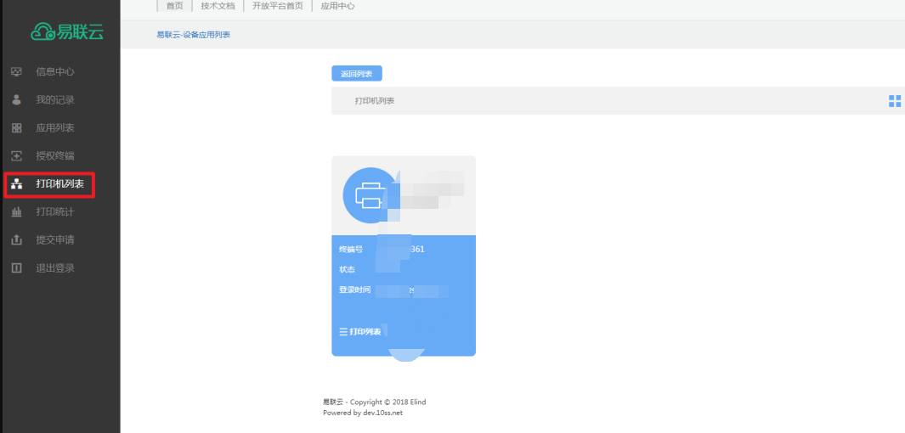Click the round printer icon on card
This screenshot has height=433, width=905.
pos(370,195)
